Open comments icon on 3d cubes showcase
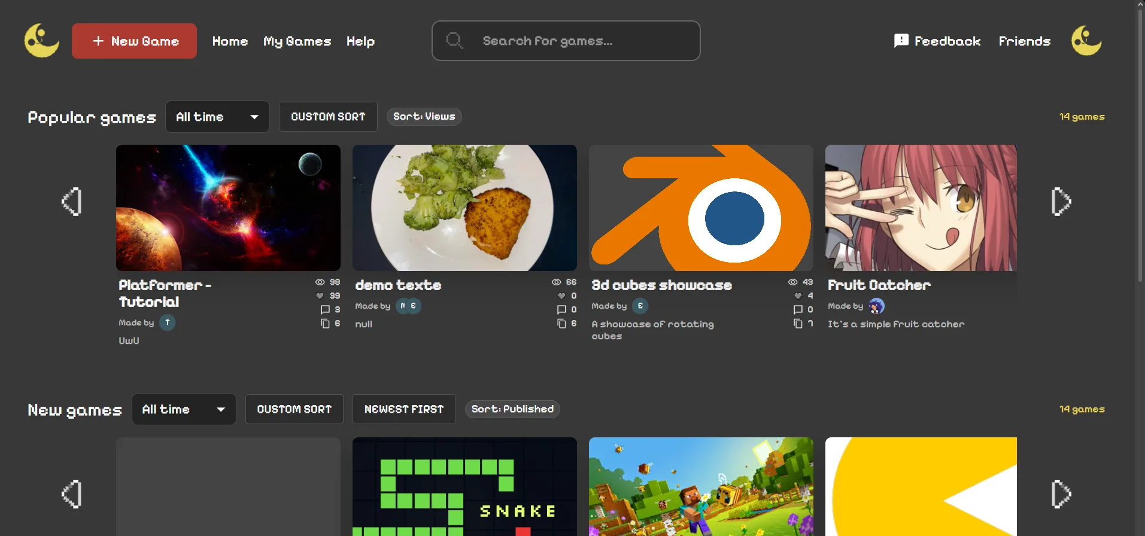 (798, 310)
